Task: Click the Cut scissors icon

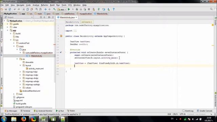Action: 24,9
